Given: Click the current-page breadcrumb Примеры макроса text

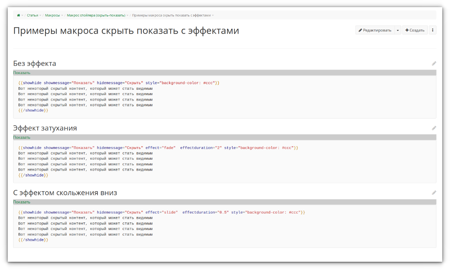Looking at the screenshot, I should (x=171, y=15).
